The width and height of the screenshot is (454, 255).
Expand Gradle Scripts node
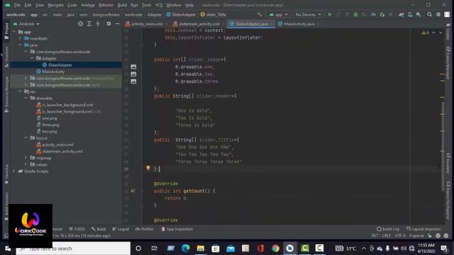click(13, 171)
